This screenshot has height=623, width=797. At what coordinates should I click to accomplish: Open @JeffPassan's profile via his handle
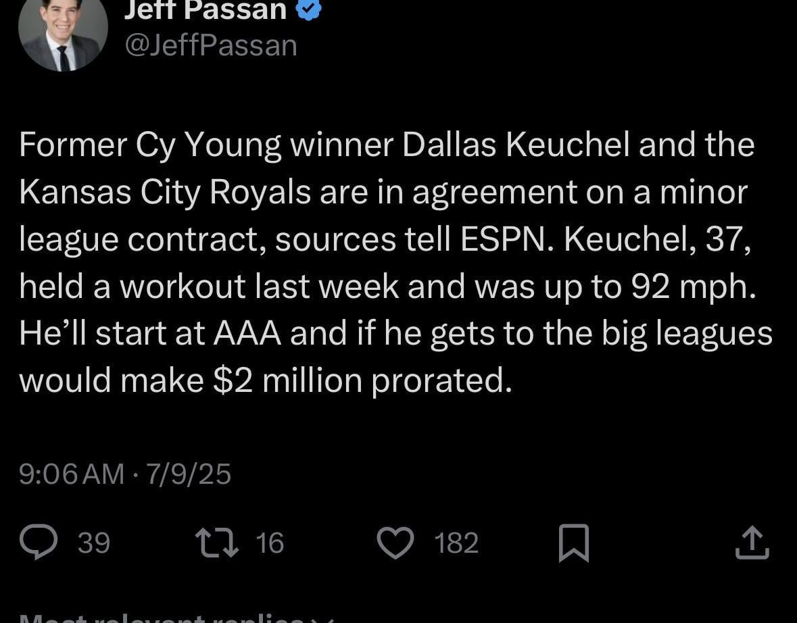tap(210, 45)
